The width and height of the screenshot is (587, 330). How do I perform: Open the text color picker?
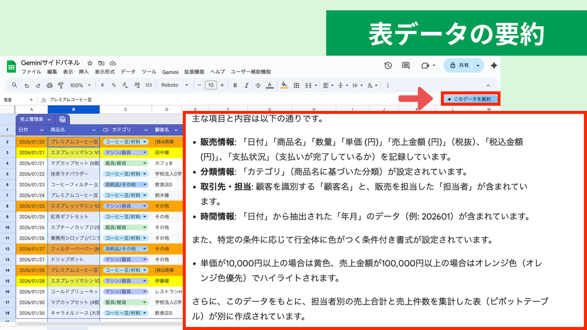(x=269, y=85)
